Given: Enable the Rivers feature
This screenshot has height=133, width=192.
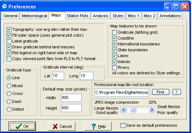Looking at the screenshot, I should pos(114,68).
